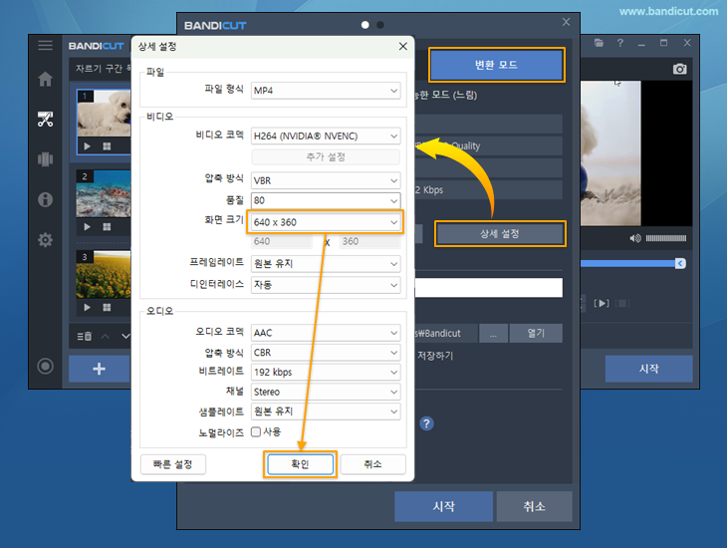727x548 pixels.
Task: Click 취소 in the export dialog
Action: pos(534,506)
